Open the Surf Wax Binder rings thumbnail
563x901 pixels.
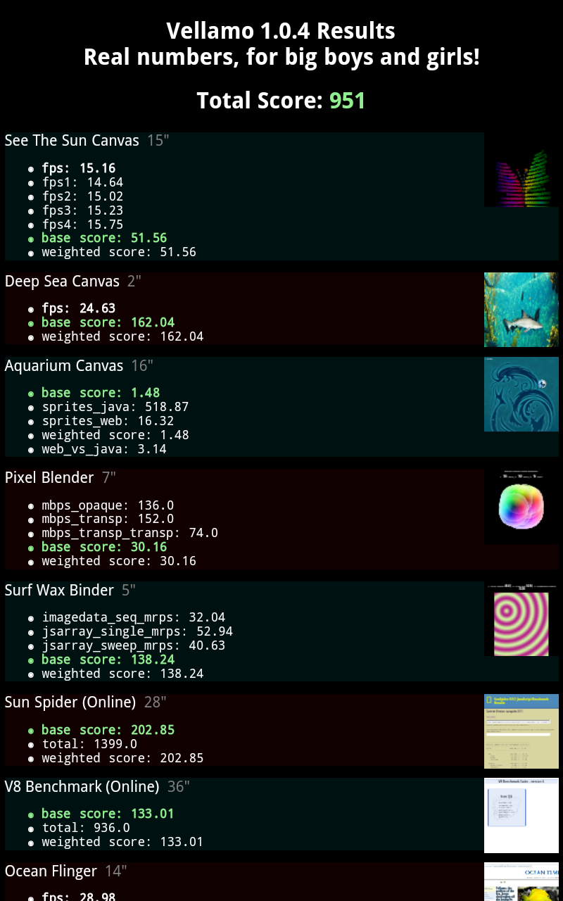[x=521, y=619]
